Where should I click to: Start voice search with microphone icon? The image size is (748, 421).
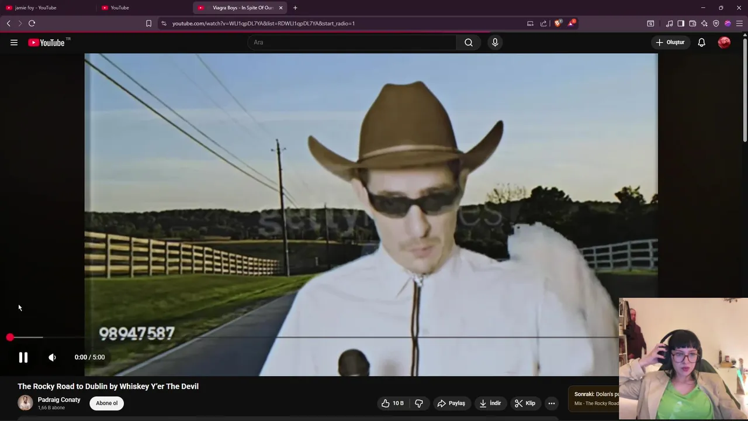tap(495, 42)
